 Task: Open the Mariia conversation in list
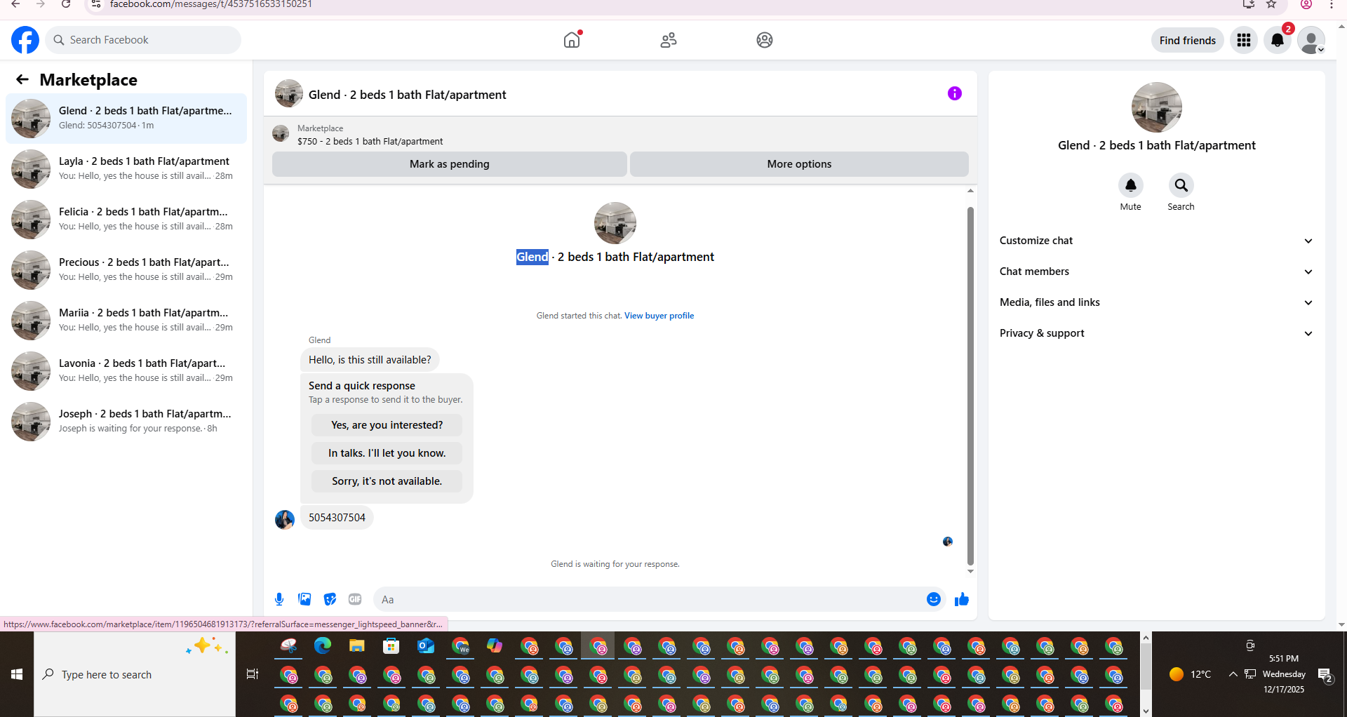click(x=126, y=320)
